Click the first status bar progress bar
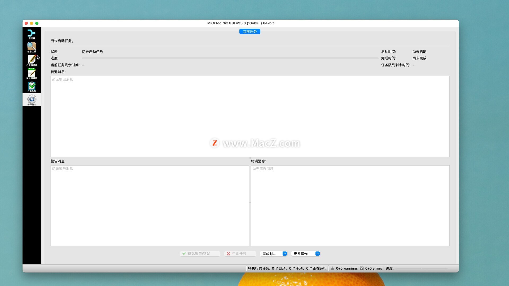Image resolution: width=509 pixels, height=286 pixels. [x=408, y=269]
